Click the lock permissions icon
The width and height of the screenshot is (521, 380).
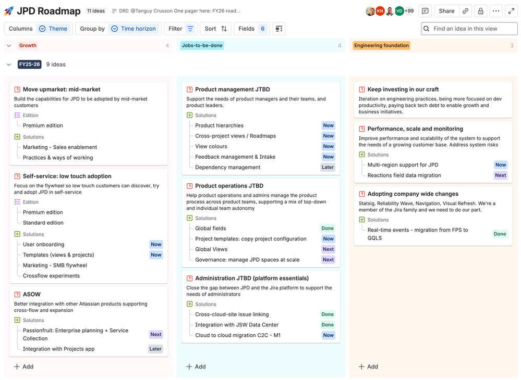[x=480, y=11]
